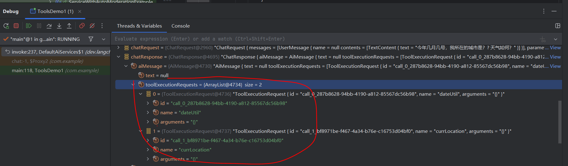The height and width of the screenshot is (166, 568).
Task: Switch to the Console tab
Action: pyautogui.click(x=181, y=26)
